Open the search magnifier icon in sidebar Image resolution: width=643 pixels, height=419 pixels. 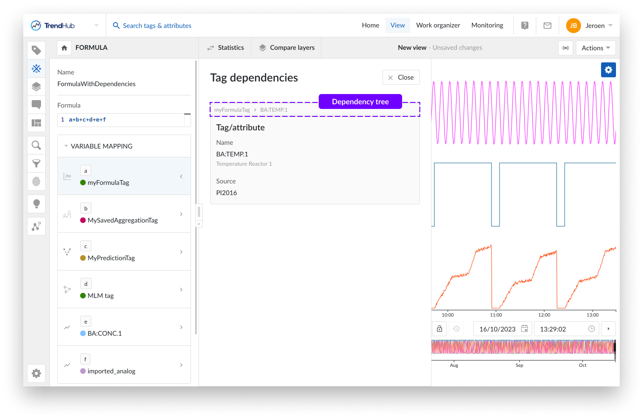(x=36, y=145)
